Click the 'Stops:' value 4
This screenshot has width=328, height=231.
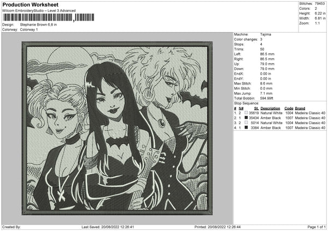tap(261, 44)
